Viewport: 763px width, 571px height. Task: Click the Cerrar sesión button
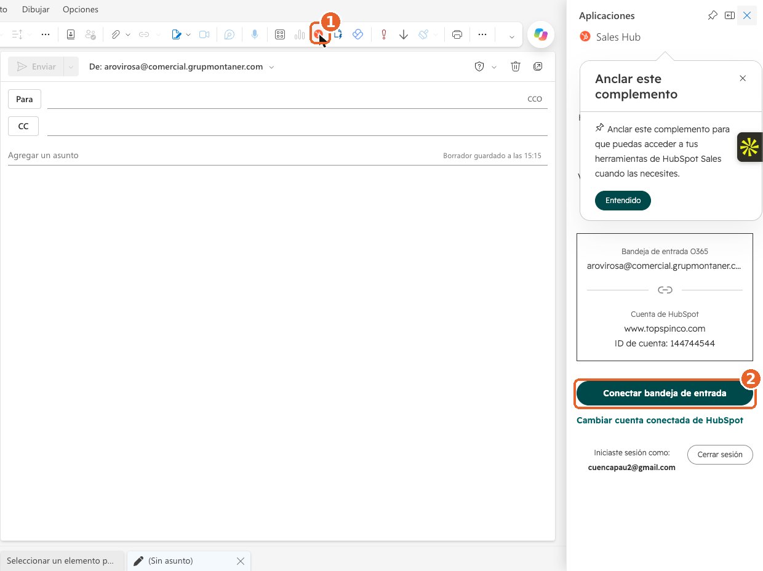coord(720,455)
